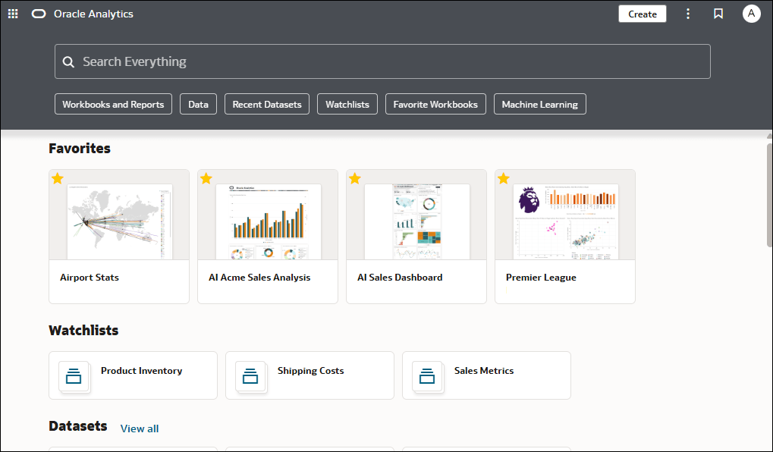Open the Airport Stats workbook thumbnail
The width and height of the screenshot is (773, 452).
(119, 220)
